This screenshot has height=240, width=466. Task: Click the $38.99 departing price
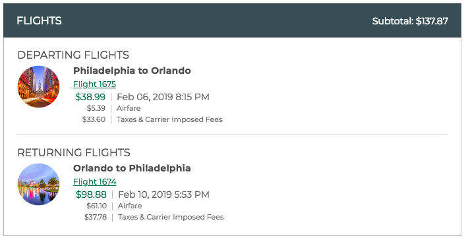(90, 97)
